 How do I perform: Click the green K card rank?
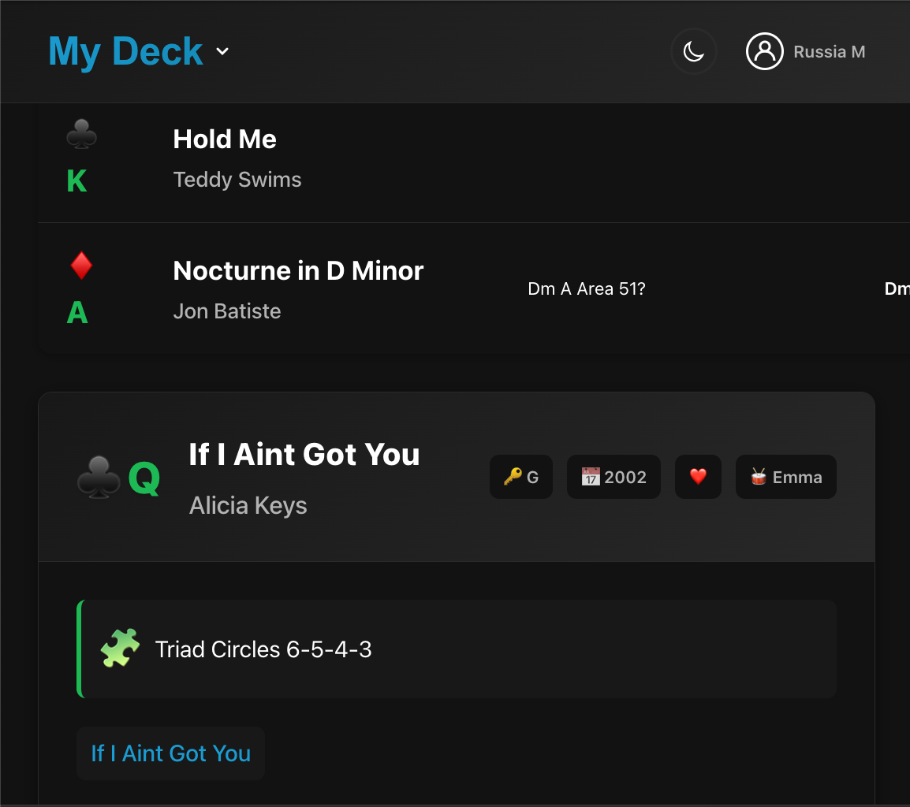coord(76,181)
